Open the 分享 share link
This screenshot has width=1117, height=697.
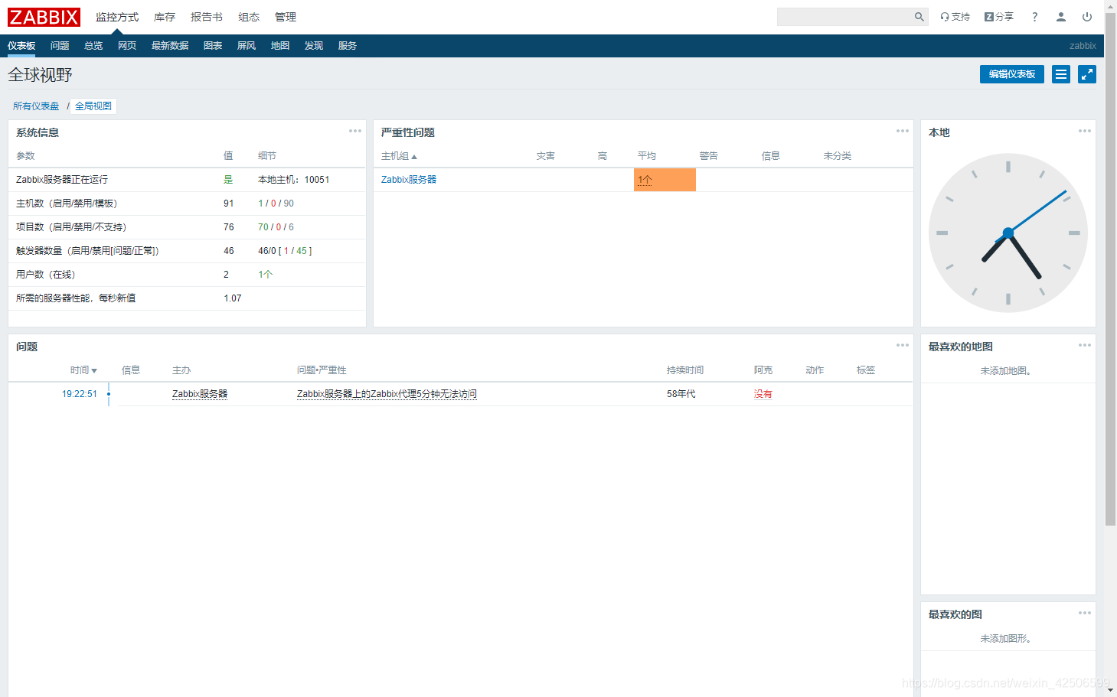998,17
